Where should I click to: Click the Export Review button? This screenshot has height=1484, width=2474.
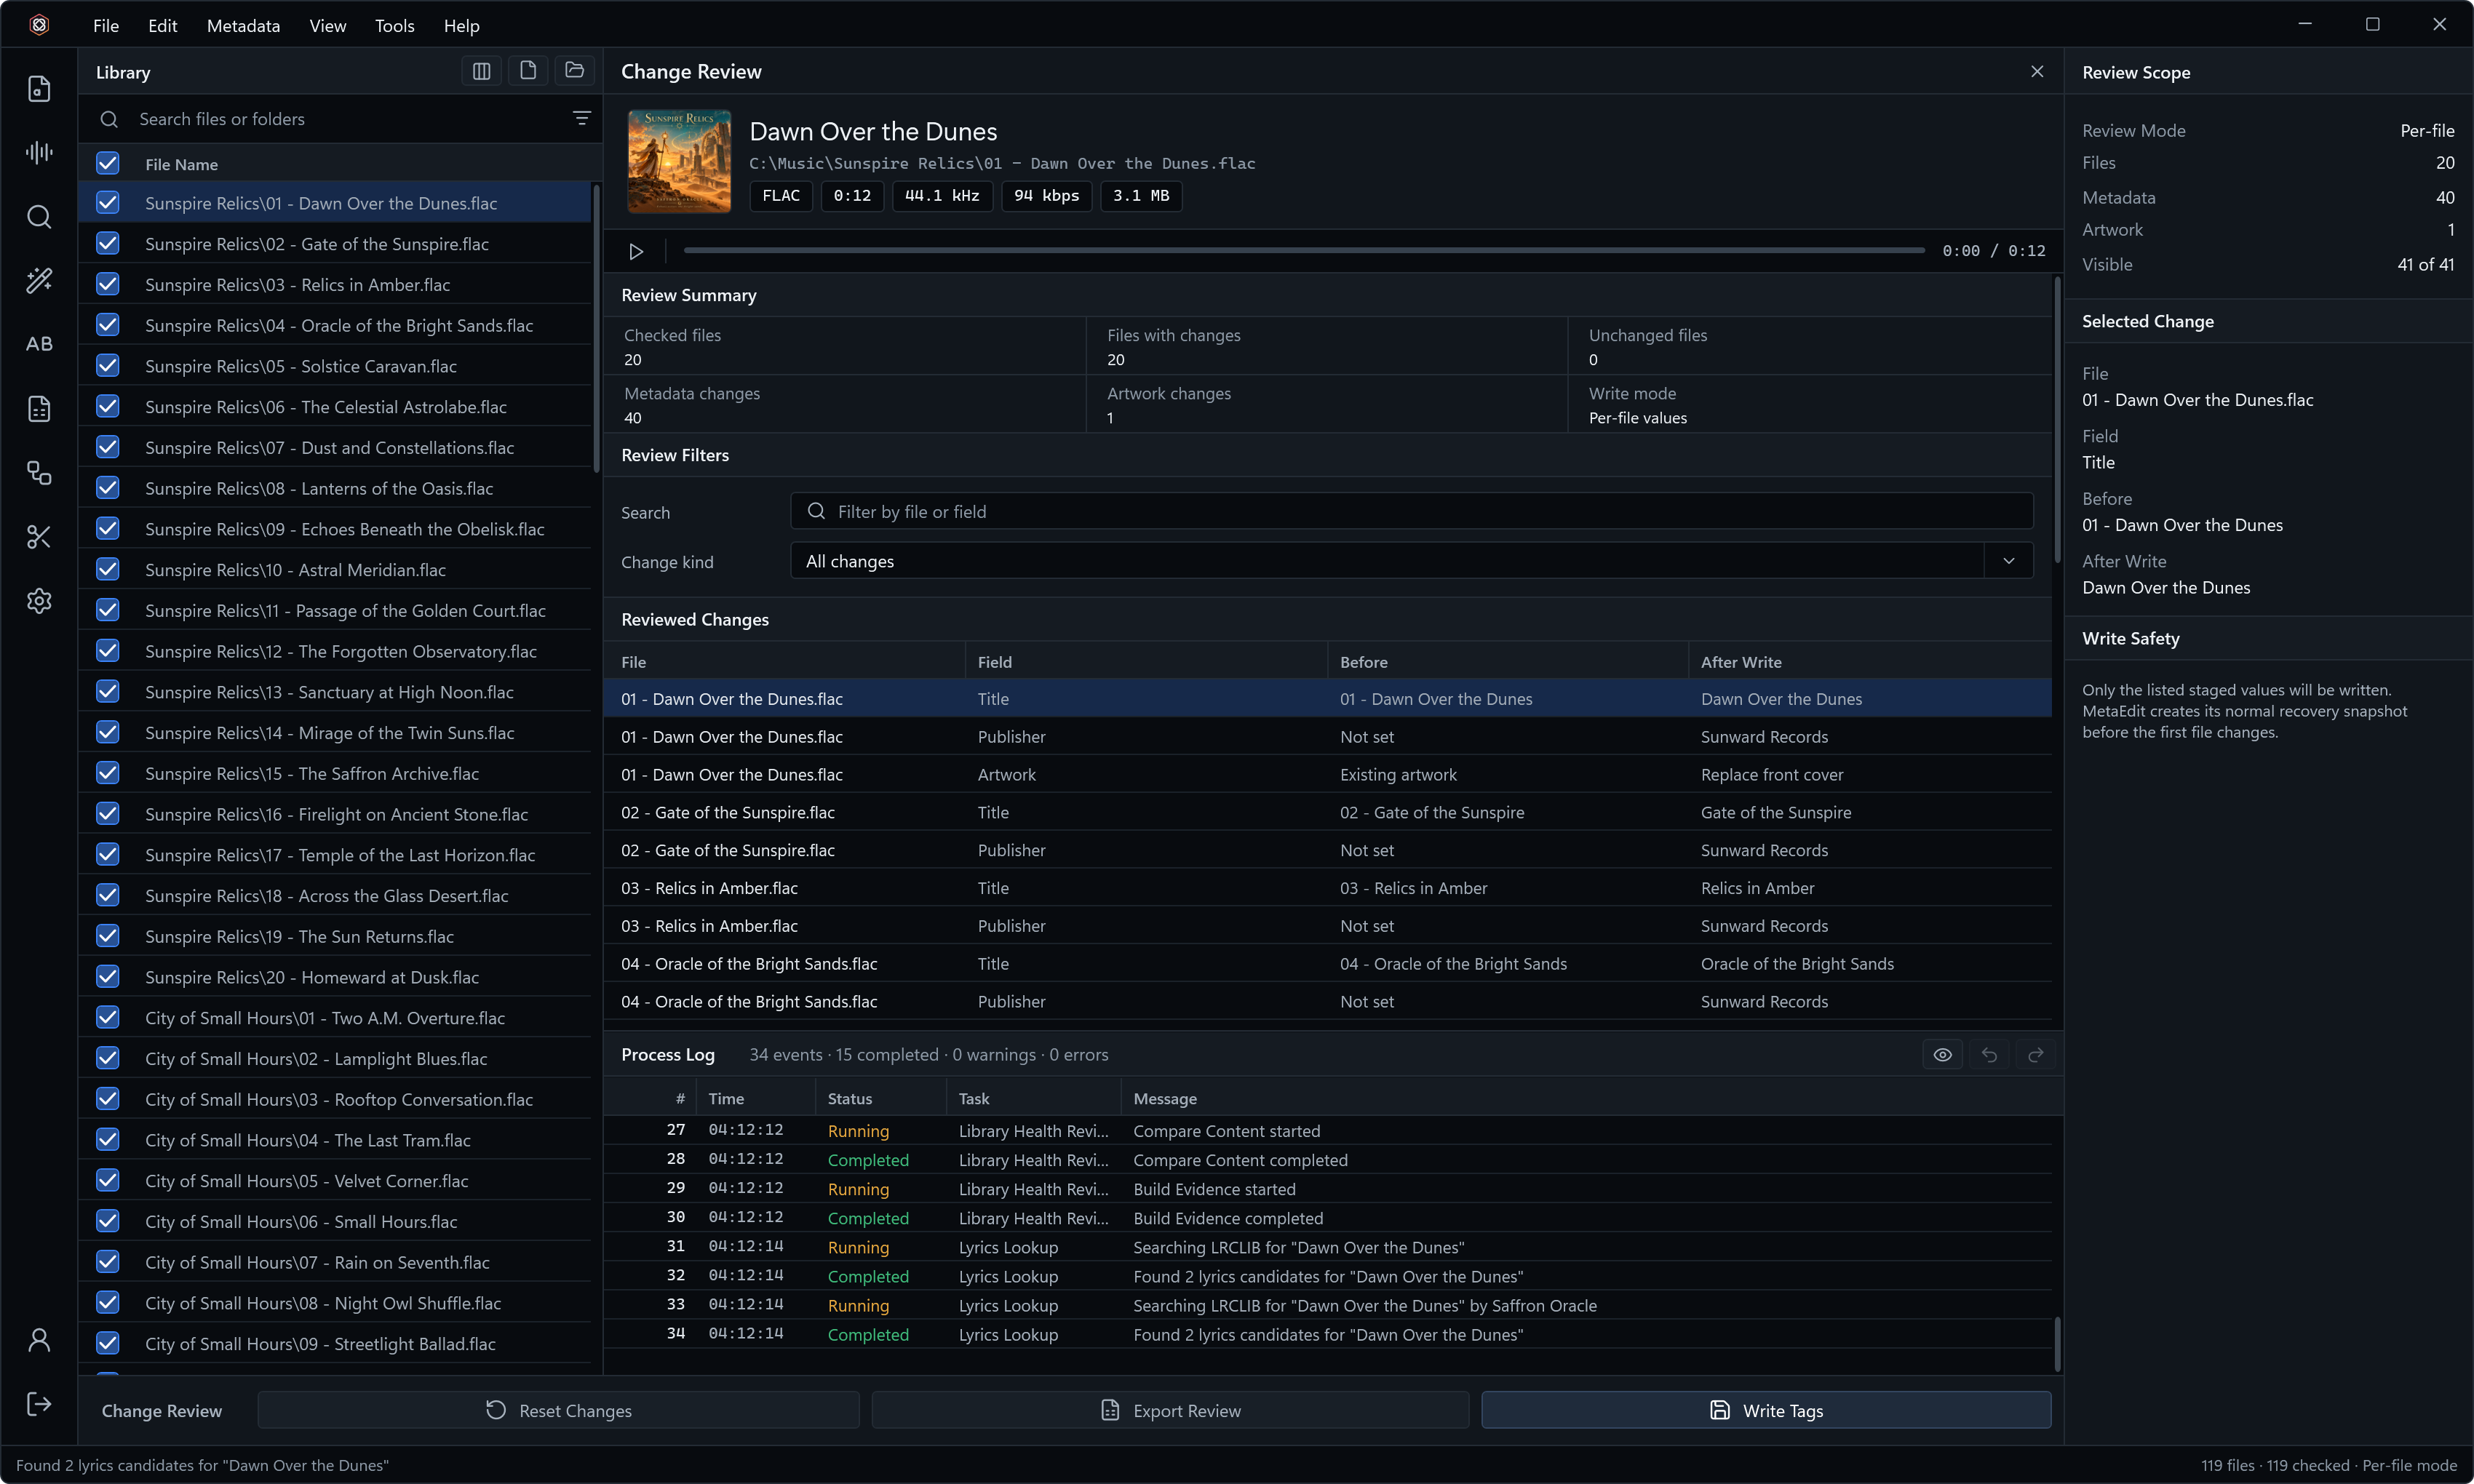pyautogui.click(x=1170, y=1410)
